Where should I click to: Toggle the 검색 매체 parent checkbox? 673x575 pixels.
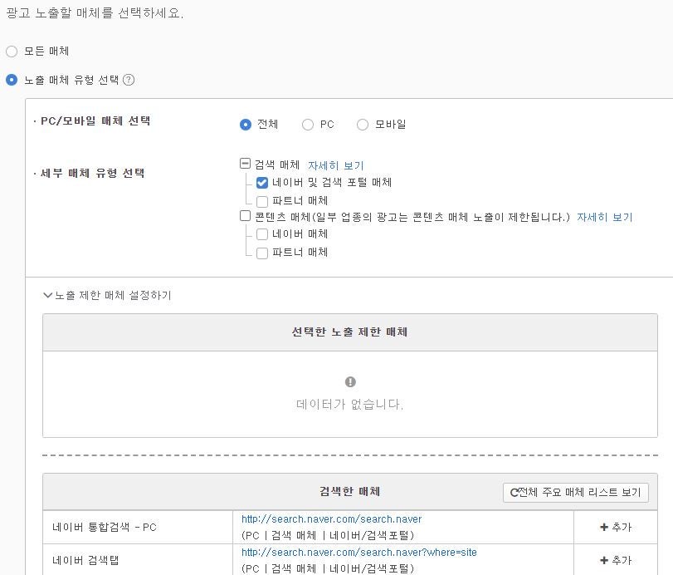pyautogui.click(x=245, y=164)
